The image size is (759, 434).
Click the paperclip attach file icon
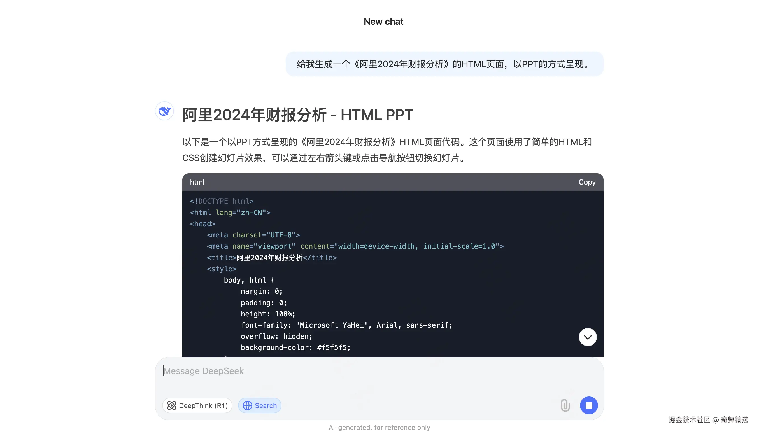pos(565,405)
